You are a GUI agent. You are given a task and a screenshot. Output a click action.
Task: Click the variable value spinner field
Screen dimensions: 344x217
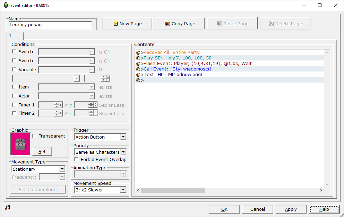click(97, 78)
